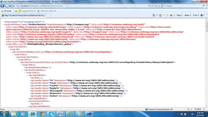Click the sp:Header Name MessageID line
Image resolution: width=208 pixels, height=117 pixels.
(x=79, y=91)
